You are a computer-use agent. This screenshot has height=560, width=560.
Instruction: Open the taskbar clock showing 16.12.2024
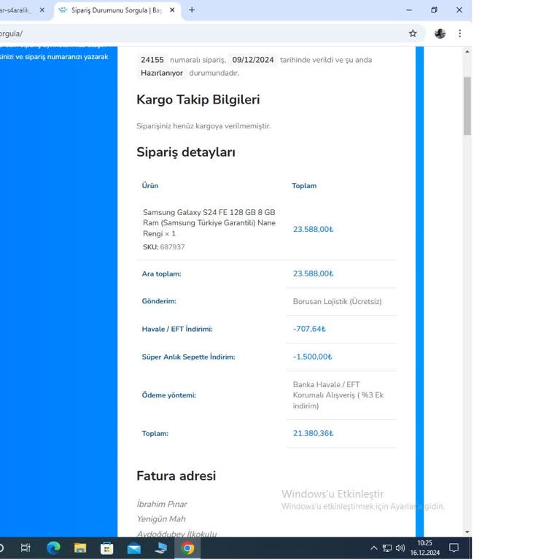click(424, 548)
